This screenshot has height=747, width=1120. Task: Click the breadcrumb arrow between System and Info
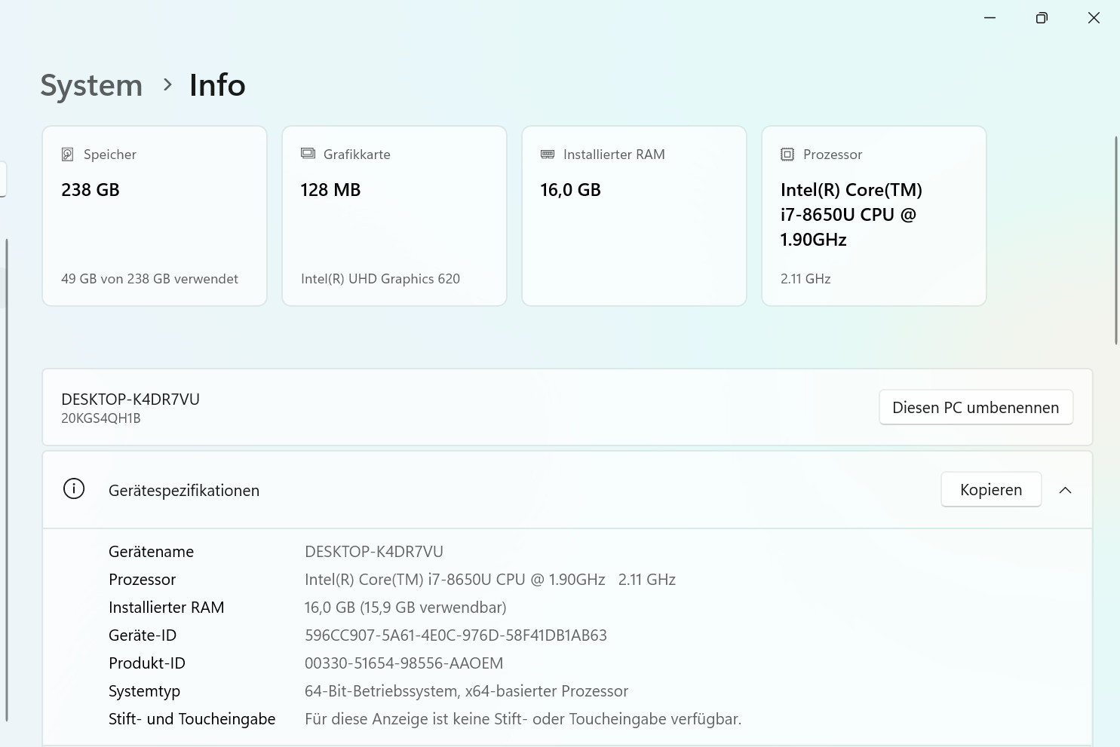pyautogui.click(x=167, y=85)
